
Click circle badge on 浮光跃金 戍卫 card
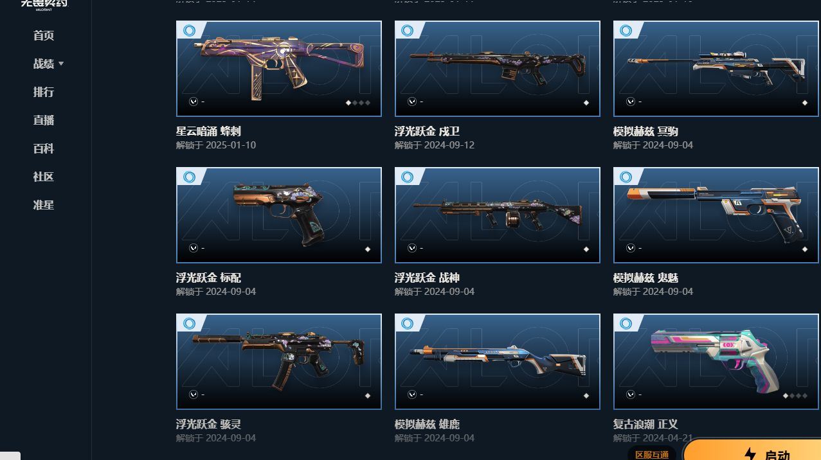coord(408,30)
